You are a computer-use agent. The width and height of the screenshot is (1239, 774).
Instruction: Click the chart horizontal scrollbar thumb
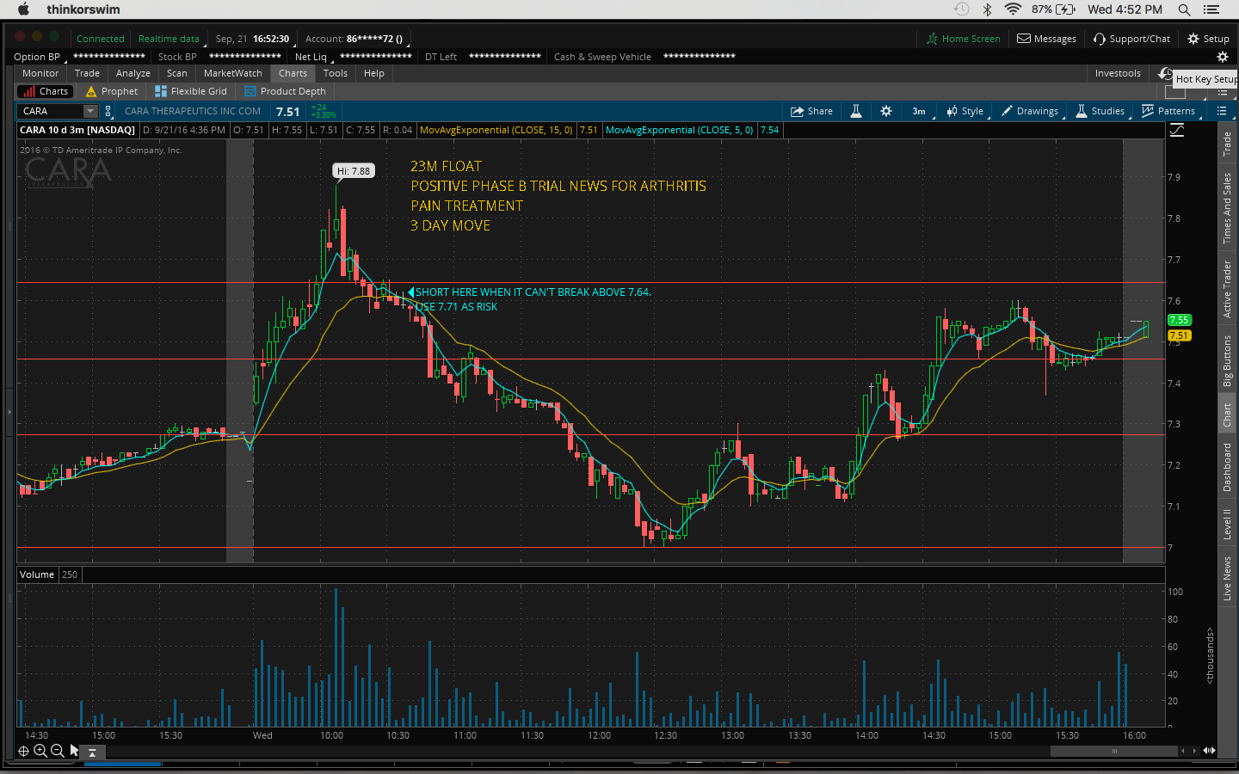[x=1114, y=751]
